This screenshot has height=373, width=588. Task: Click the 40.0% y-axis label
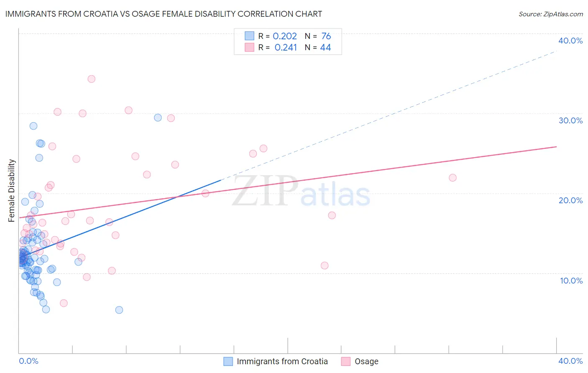570,41
